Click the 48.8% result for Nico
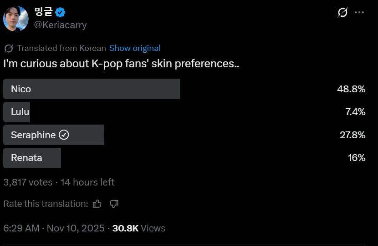This screenshot has width=378, height=246. coord(351,89)
